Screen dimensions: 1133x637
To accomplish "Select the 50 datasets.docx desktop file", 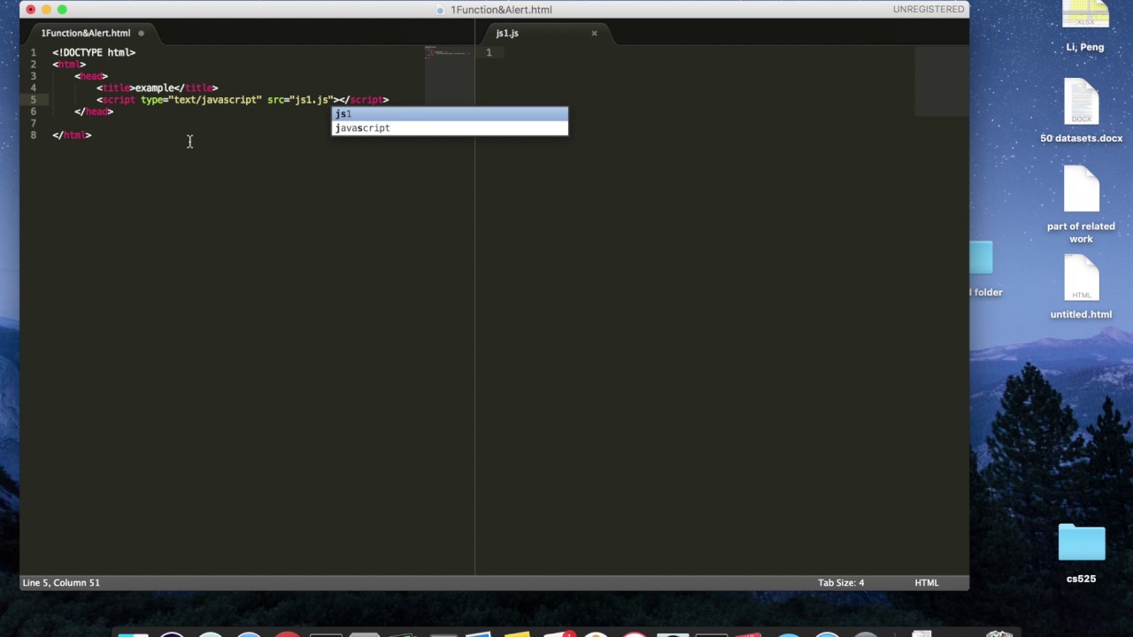I will coord(1082,111).
